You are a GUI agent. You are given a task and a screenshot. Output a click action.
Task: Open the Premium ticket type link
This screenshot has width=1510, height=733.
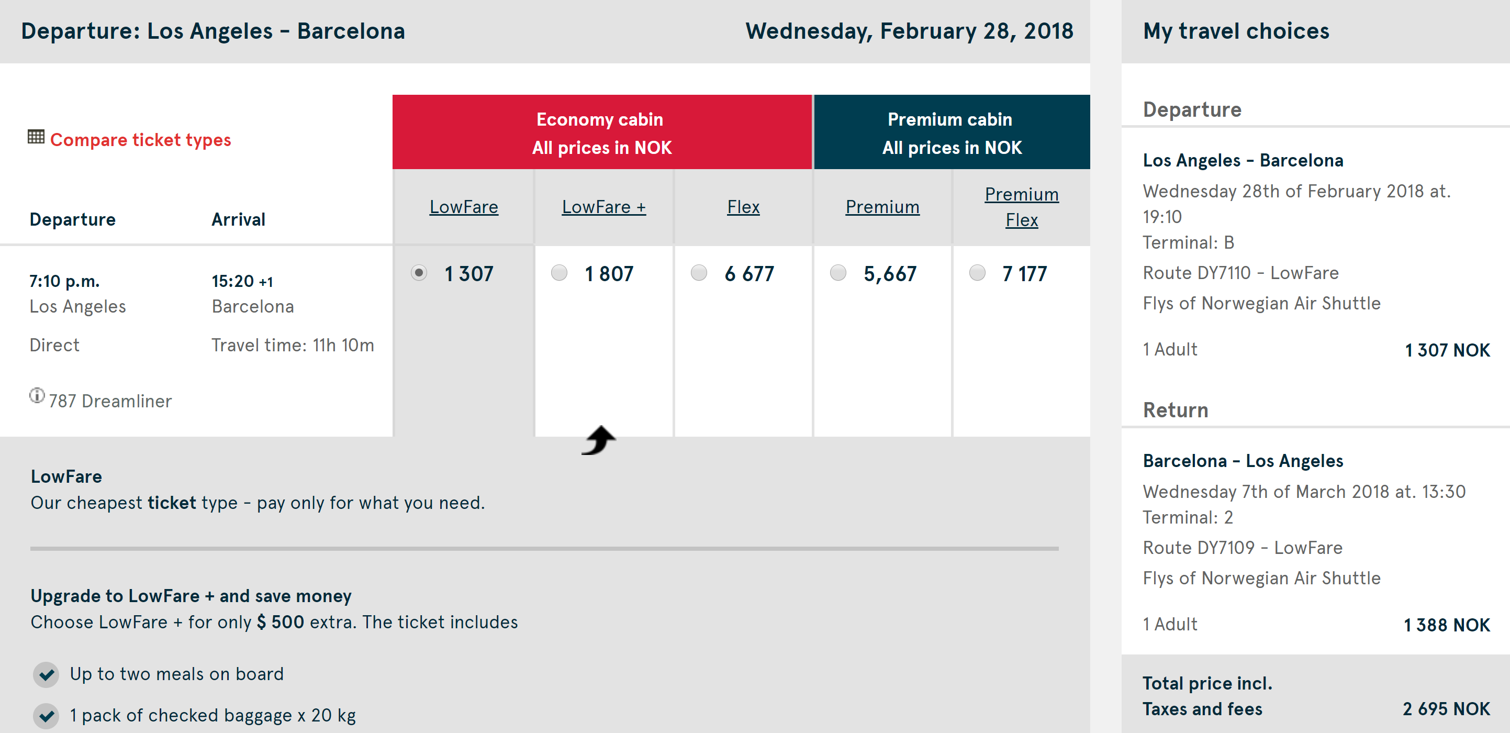pos(882,207)
